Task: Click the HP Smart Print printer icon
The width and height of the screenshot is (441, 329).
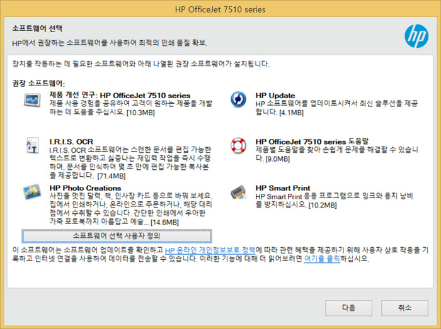Action: 238,192
